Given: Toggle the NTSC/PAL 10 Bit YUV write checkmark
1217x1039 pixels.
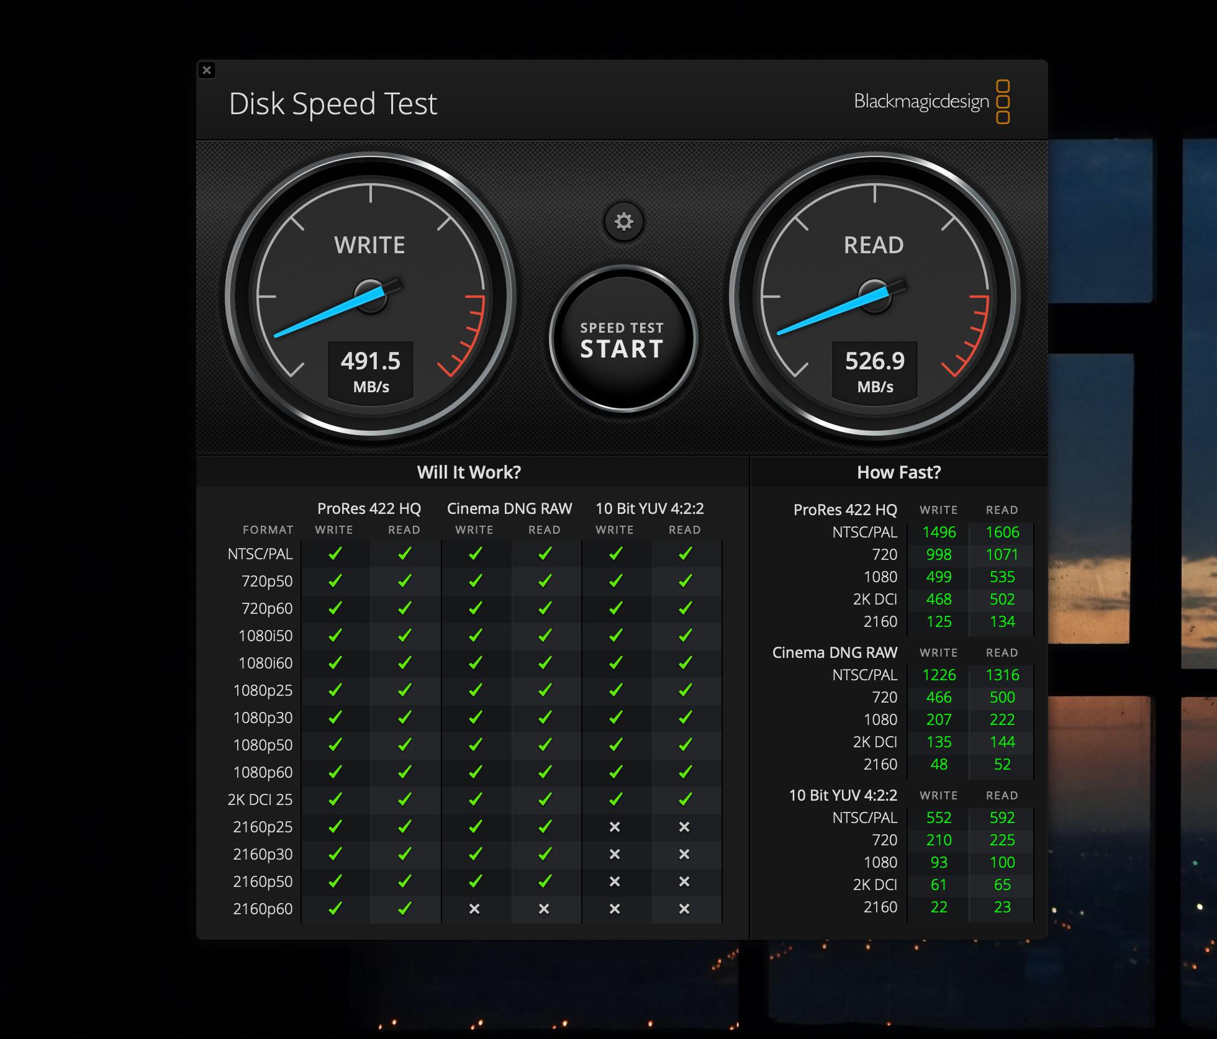Looking at the screenshot, I should tap(615, 554).
